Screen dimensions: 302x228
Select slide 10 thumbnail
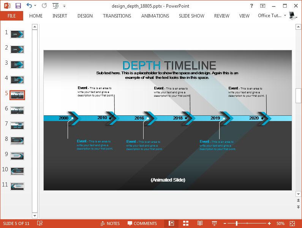[x=17, y=171]
